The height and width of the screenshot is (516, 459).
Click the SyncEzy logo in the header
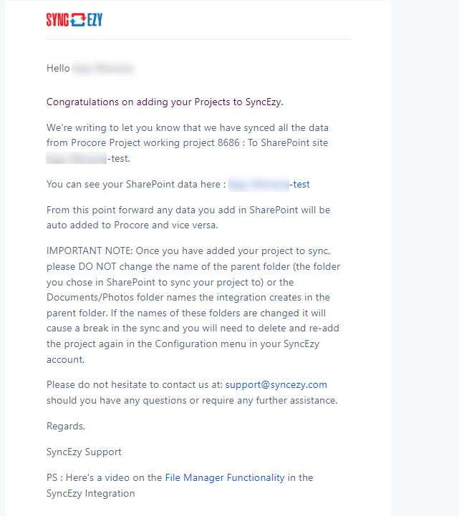pyautogui.click(x=74, y=19)
